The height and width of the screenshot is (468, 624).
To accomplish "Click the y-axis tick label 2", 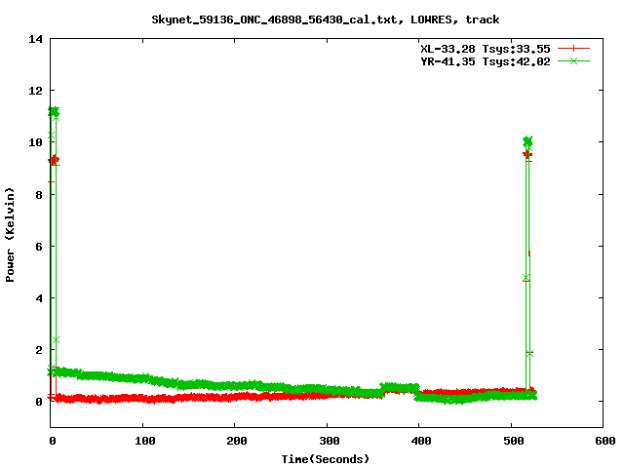I will tap(39, 350).
